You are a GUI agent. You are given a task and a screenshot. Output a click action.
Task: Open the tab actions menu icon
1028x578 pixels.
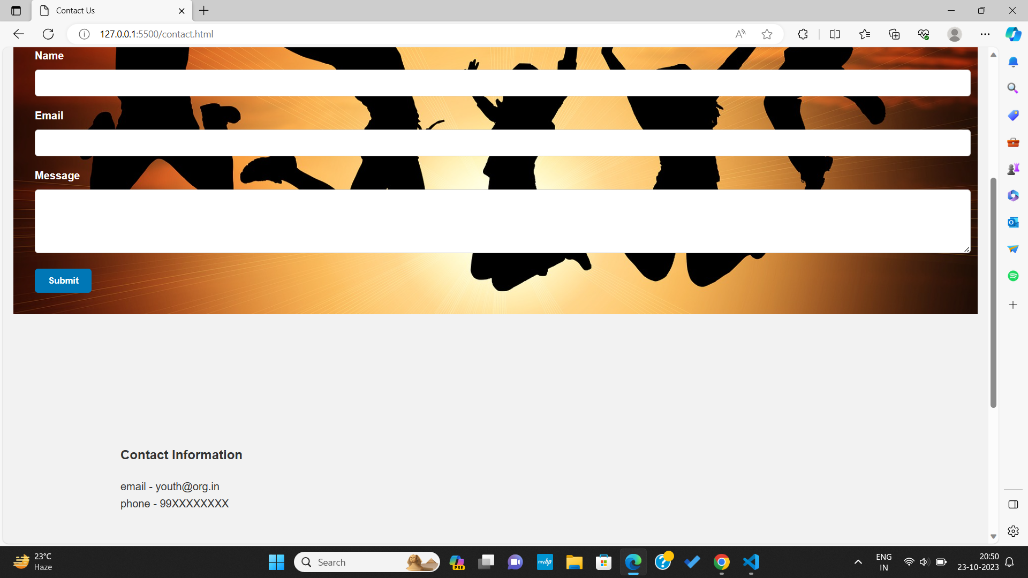point(16,11)
